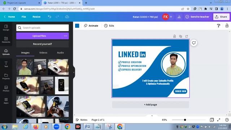Open grid view of pages
The image size is (231, 130).
pyautogui.click(x=212, y=120)
